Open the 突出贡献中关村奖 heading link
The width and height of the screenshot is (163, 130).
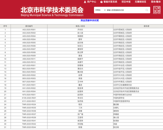[90, 20]
